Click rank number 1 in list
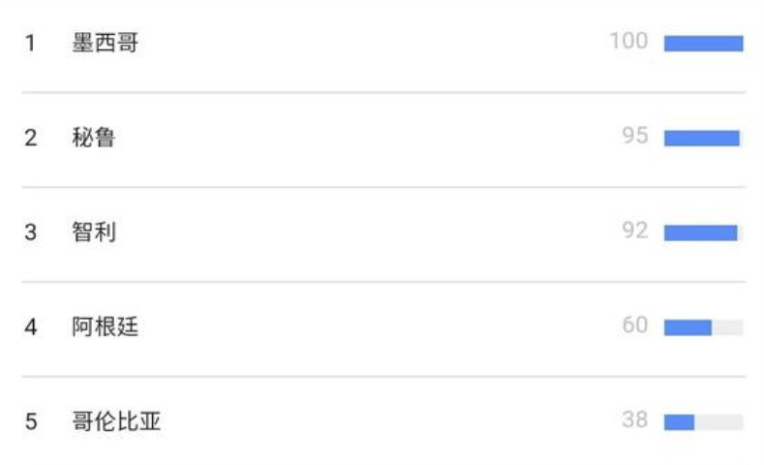The width and height of the screenshot is (764, 465). tap(30, 43)
